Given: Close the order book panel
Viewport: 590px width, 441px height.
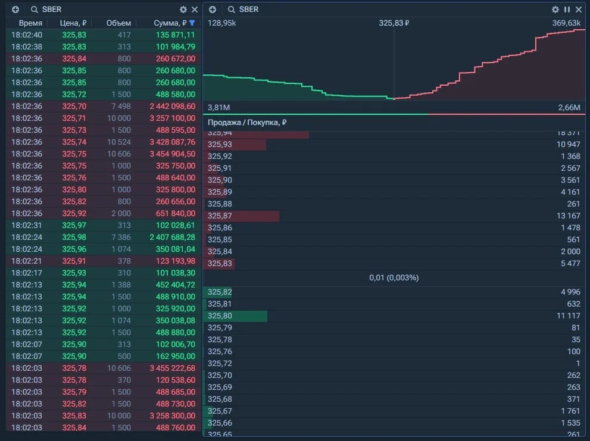Looking at the screenshot, I should coord(579,10).
